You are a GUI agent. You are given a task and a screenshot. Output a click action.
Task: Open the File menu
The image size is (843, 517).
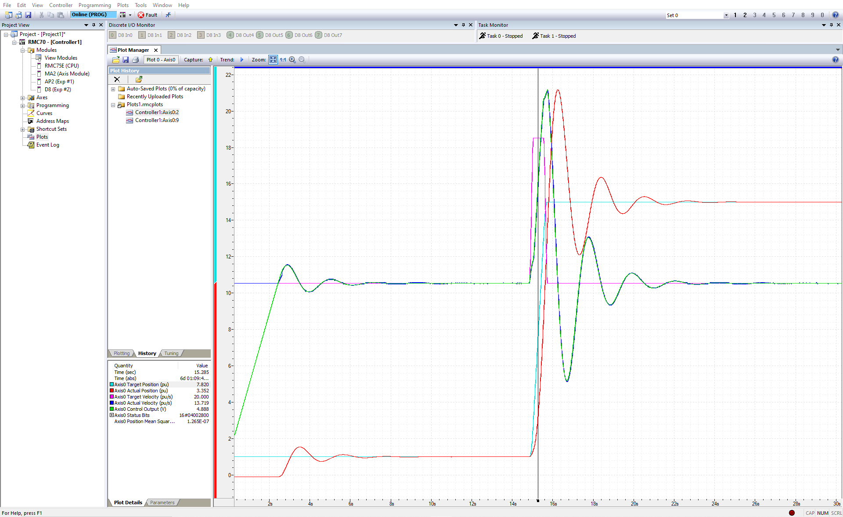(x=7, y=5)
